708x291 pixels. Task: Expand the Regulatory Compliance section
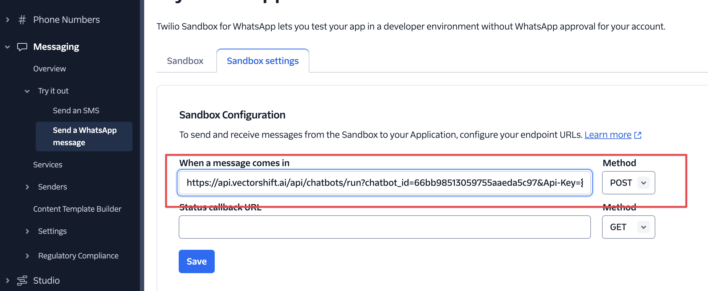click(27, 256)
